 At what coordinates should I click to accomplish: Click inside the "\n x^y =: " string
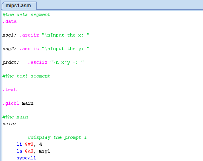click(67, 62)
